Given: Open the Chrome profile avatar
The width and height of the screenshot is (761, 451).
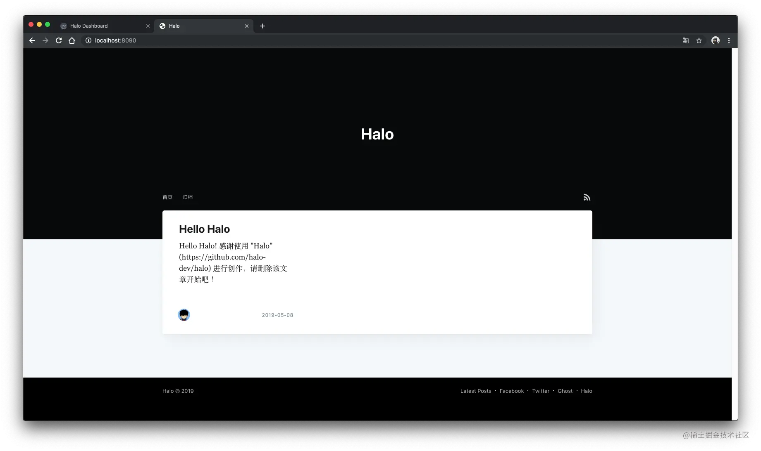Looking at the screenshot, I should click(x=716, y=40).
